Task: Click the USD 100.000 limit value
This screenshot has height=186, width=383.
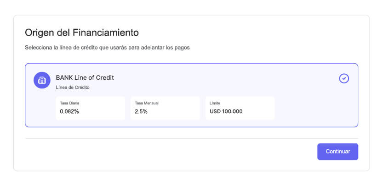Action: point(226,111)
